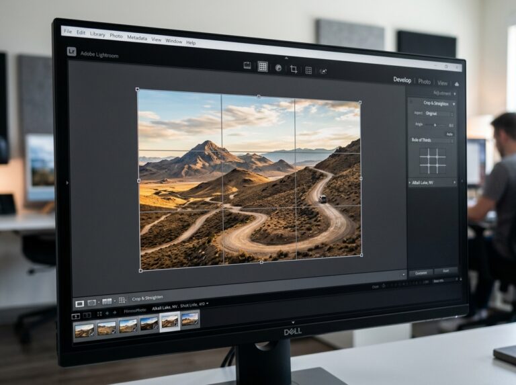Select the first filmstrip thumbnail
The height and width of the screenshot is (385, 516).
click(x=84, y=331)
